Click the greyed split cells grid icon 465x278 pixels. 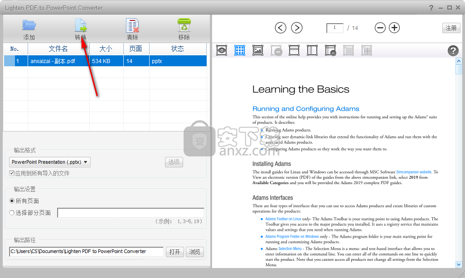click(367, 50)
